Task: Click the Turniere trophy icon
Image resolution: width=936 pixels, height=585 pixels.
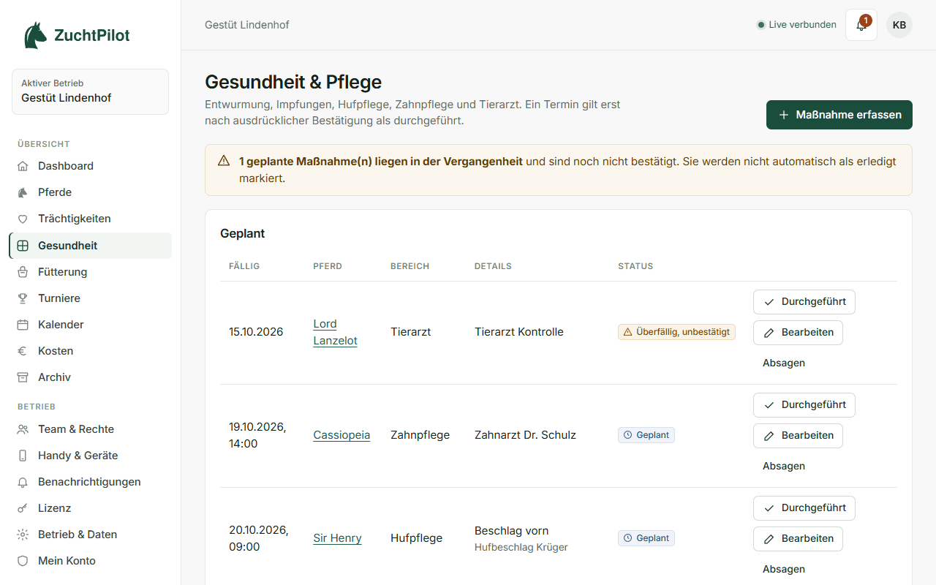Action: coord(23,298)
